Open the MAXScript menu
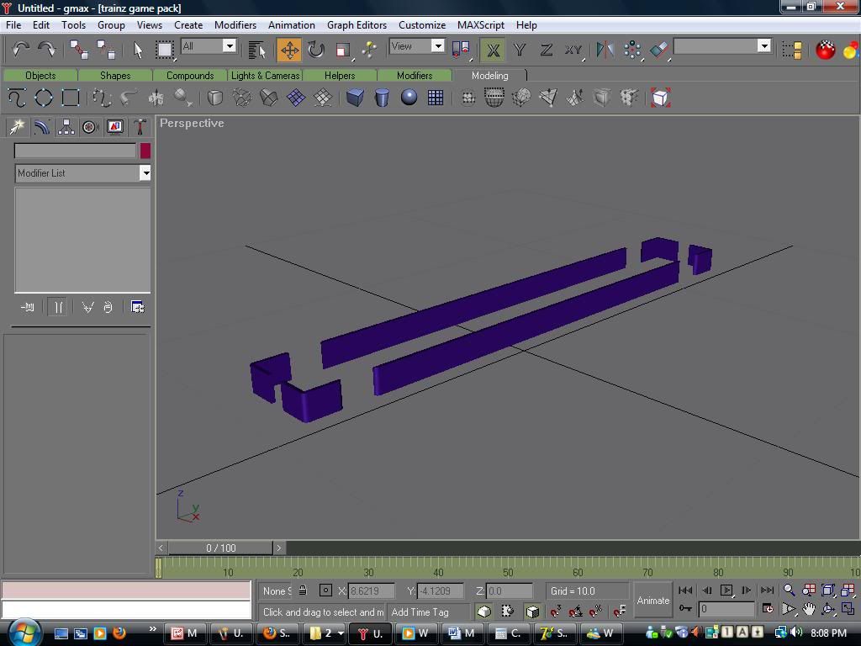This screenshot has height=646, width=861. [480, 25]
